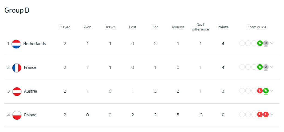Screen dimensions: 284x132
Task: Click the Points column header
Action: (x=223, y=27)
